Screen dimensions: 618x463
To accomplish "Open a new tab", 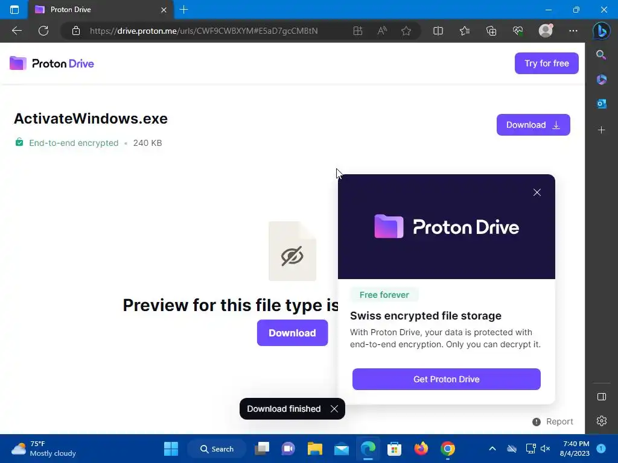I will (183, 10).
